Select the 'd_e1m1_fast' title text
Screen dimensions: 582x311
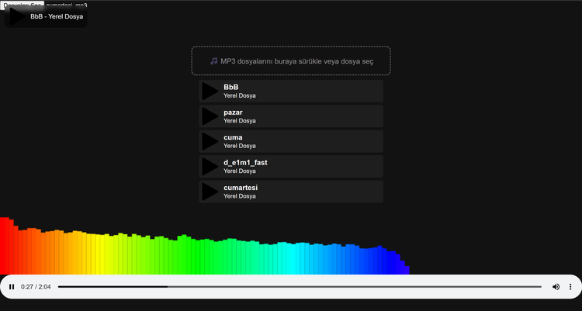tap(245, 163)
